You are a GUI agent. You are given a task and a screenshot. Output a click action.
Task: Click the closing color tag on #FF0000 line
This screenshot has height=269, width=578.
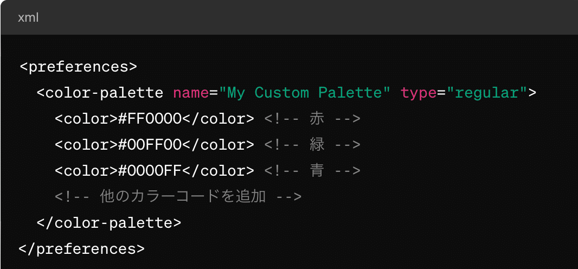[218, 119]
